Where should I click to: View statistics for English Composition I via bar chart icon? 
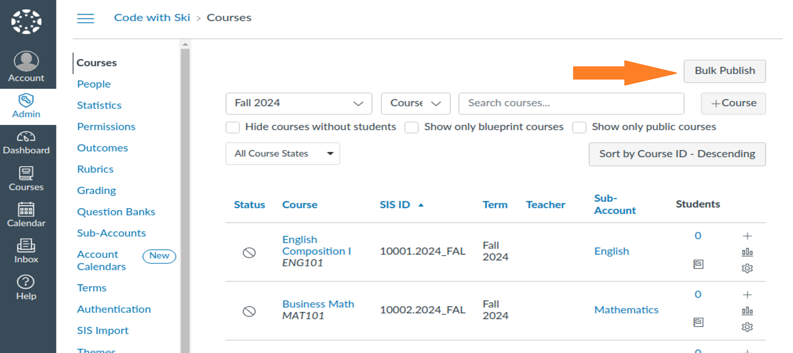pyautogui.click(x=747, y=252)
